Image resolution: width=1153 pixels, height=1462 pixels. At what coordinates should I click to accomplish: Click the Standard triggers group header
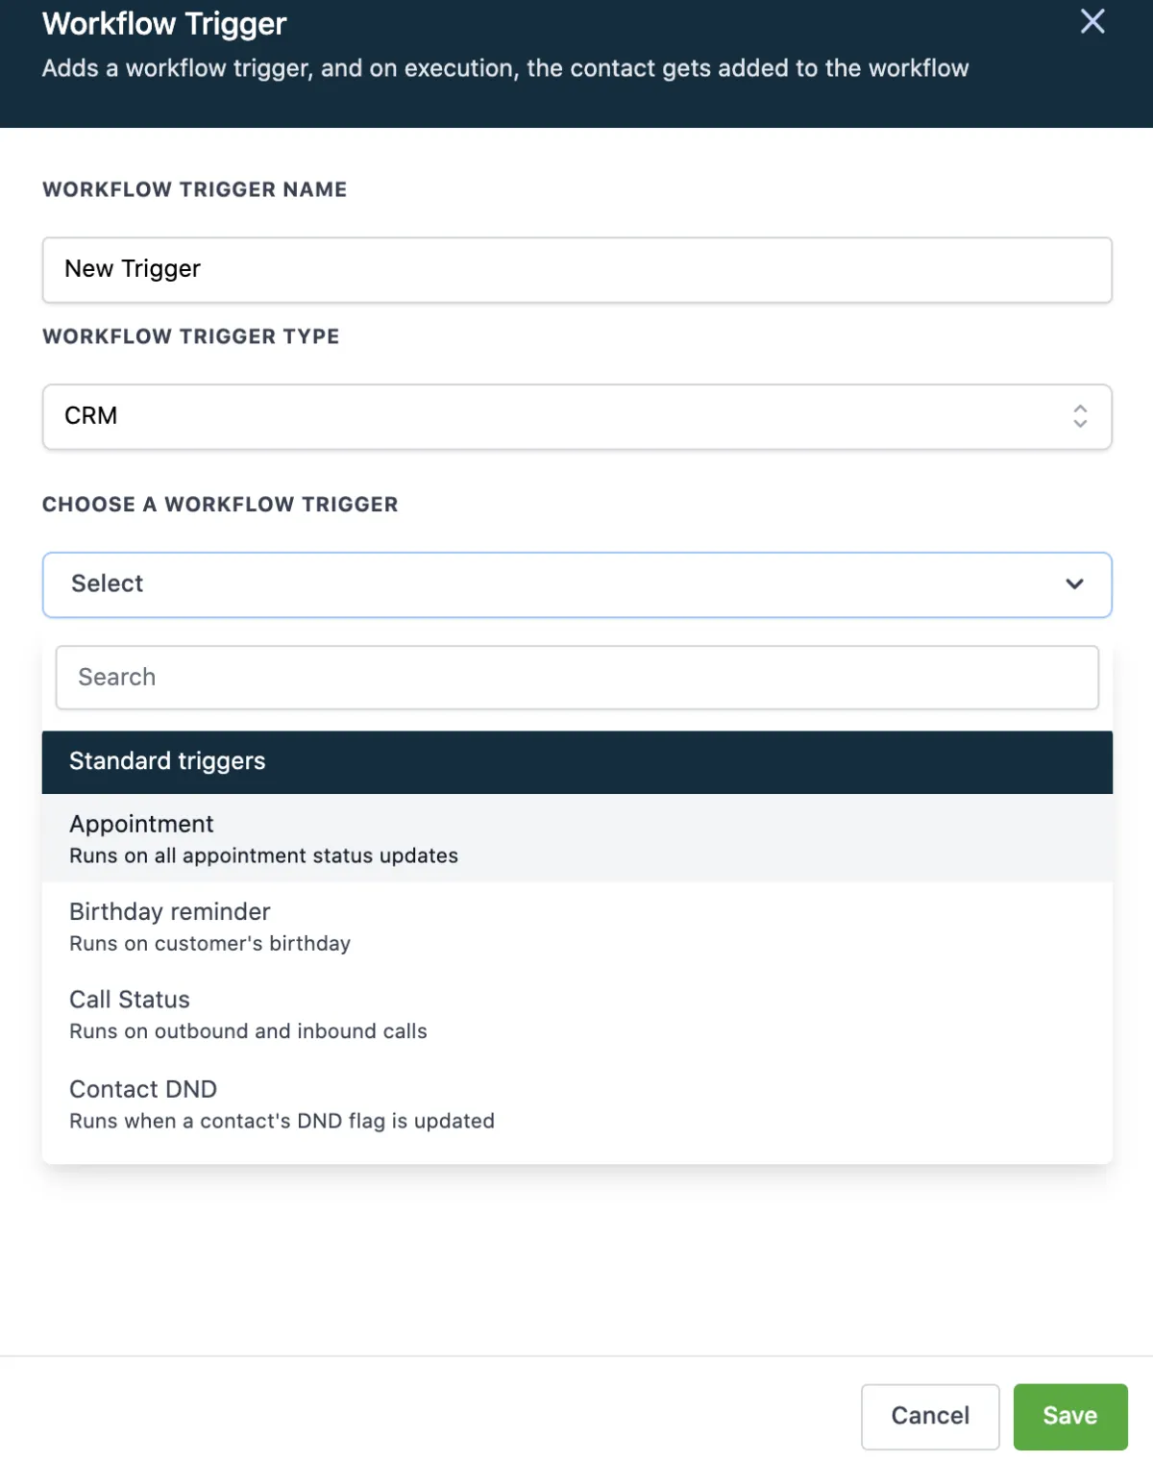[576, 761]
